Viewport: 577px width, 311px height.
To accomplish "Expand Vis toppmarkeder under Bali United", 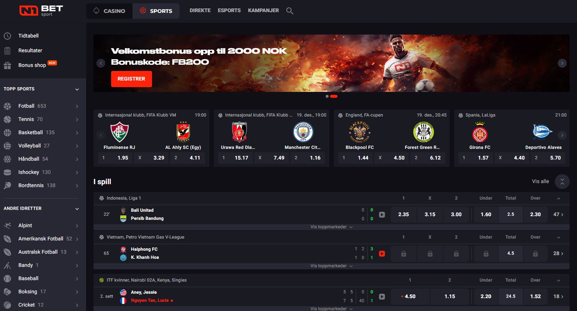I will (x=331, y=227).
